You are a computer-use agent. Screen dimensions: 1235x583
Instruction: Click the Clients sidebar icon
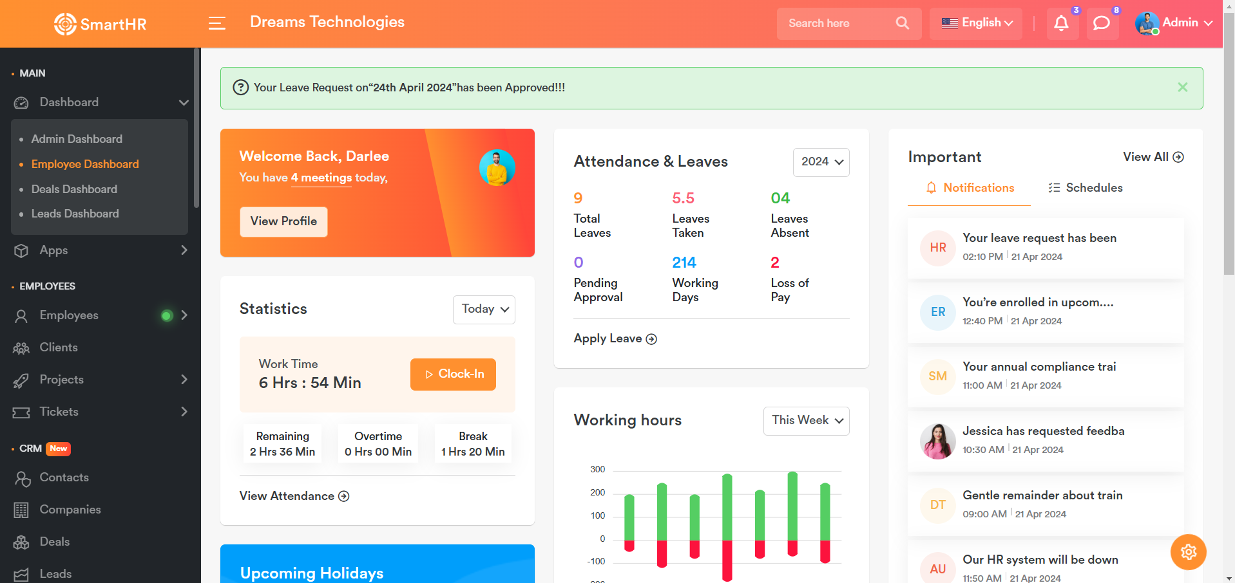point(21,348)
